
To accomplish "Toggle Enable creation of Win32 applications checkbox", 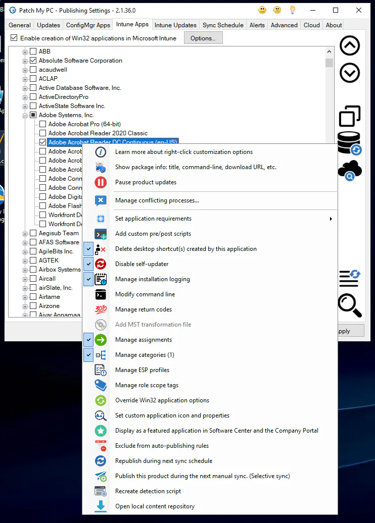I will tap(14, 38).
